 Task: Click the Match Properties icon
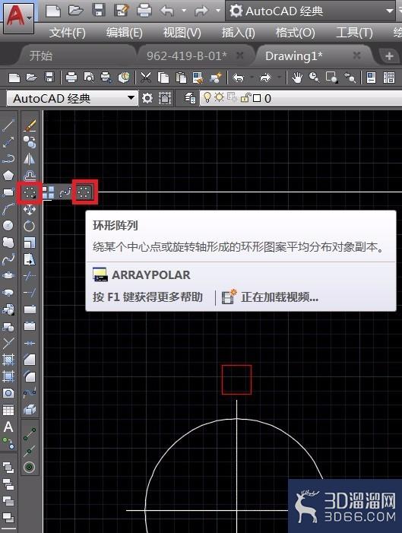pos(215,78)
